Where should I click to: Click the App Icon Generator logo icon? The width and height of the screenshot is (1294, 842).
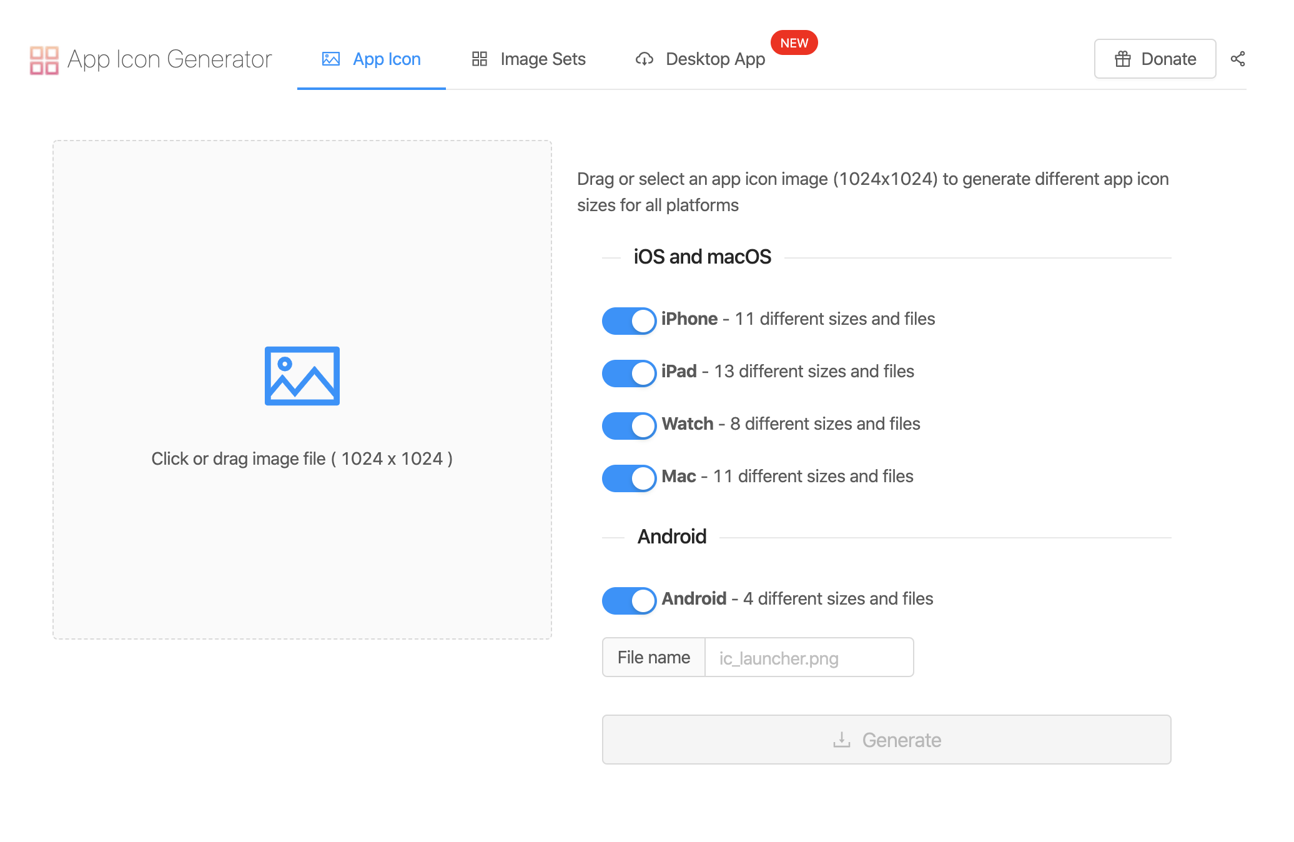pos(44,60)
